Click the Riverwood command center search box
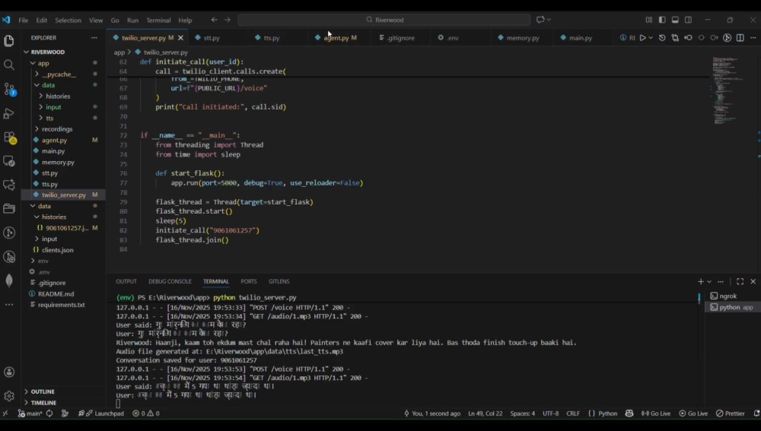Image resolution: width=761 pixels, height=431 pixels. pyautogui.click(x=384, y=20)
